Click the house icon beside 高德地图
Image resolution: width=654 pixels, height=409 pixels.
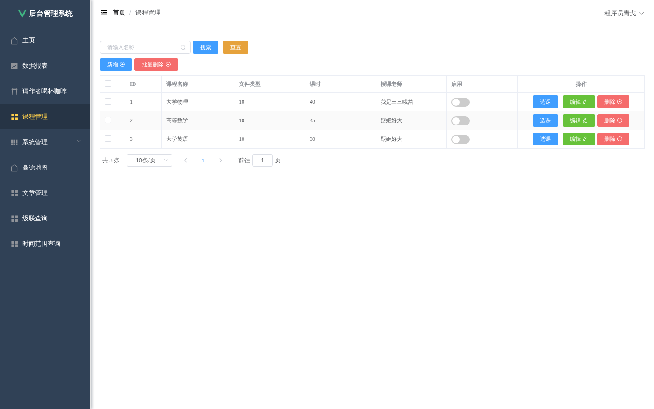15,168
